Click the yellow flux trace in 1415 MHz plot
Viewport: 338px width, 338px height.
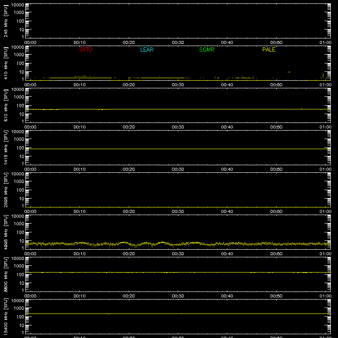pos(178,149)
